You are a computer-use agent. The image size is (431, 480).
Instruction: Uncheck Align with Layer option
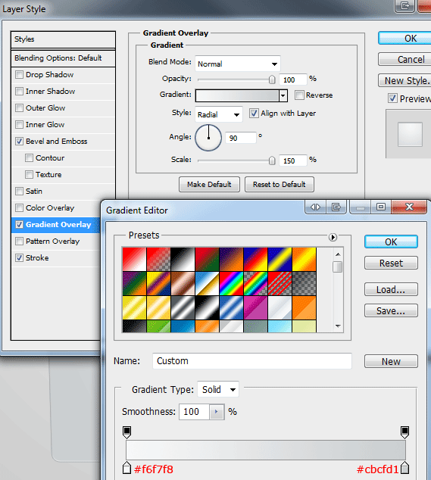point(254,114)
